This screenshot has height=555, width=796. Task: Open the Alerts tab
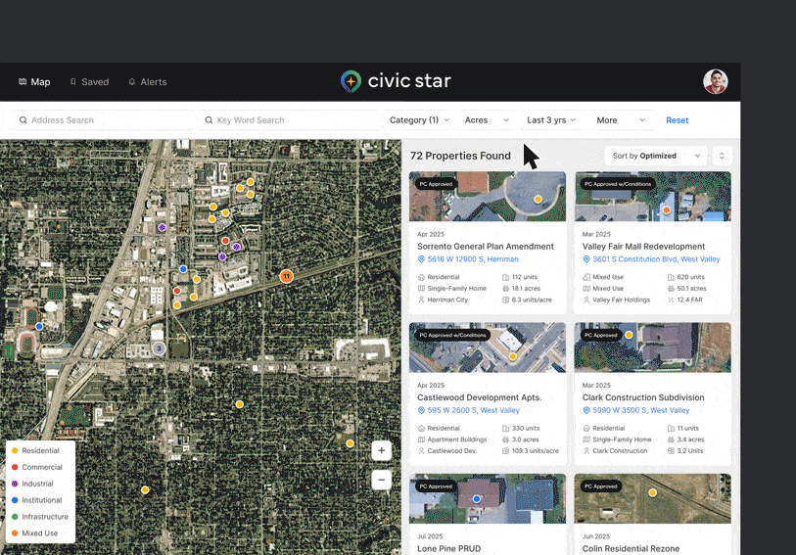(x=147, y=81)
